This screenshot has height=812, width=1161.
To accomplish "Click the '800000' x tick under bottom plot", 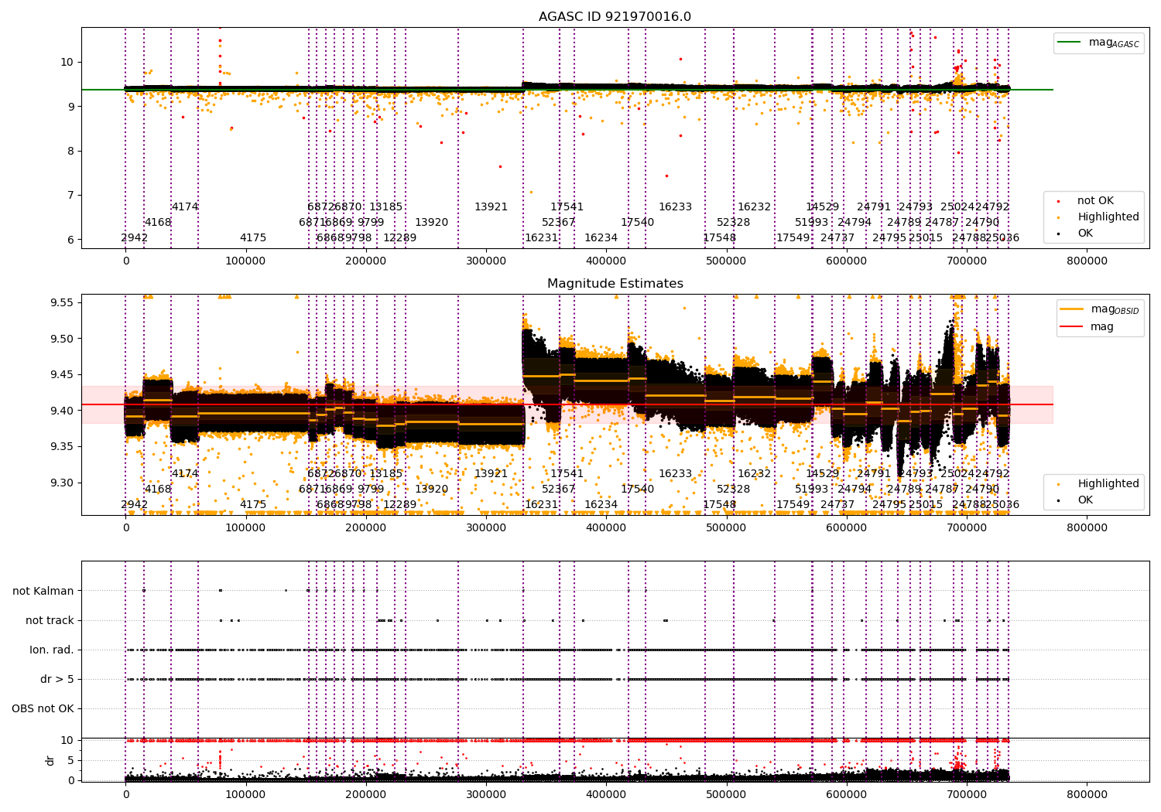I will click(1087, 794).
